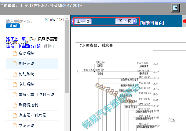Viewport: 186px width, 131px height.
Task: Click the B+ label in the diagram
Action: pyautogui.click(x=78, y=72)
